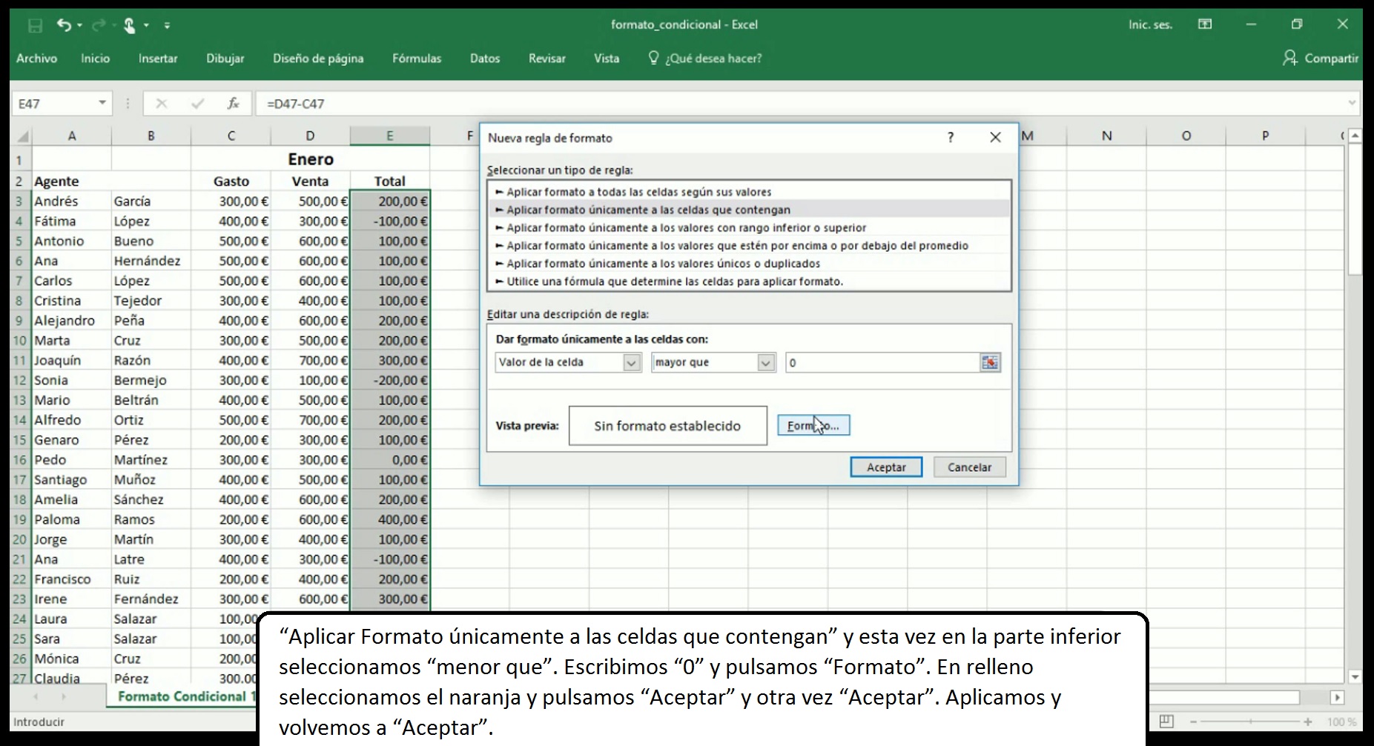This screenshot has width=1374, height=746.
Task: Click vertical scrollbar down arrow
Action: [x=1355, y=676]
